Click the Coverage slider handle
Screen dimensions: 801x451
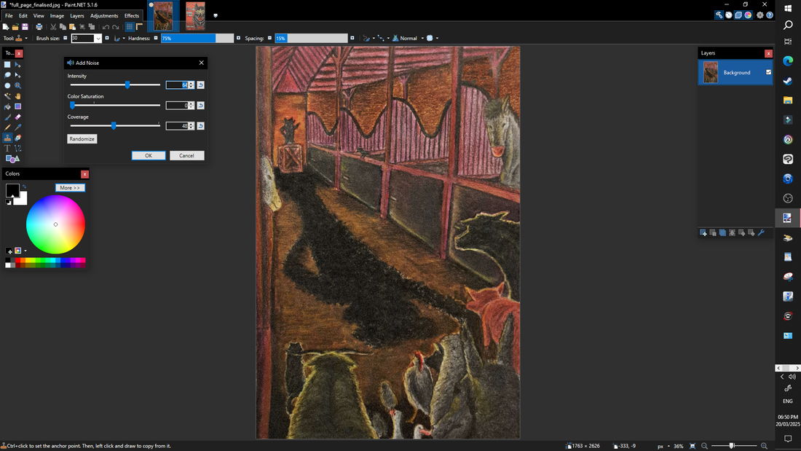(x=114, y=126)
